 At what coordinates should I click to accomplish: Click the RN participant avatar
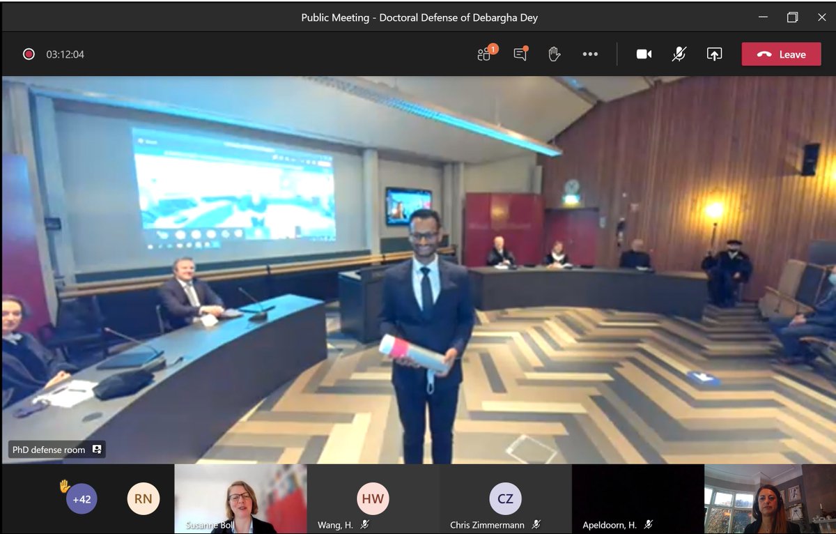(x=143, y=498)
